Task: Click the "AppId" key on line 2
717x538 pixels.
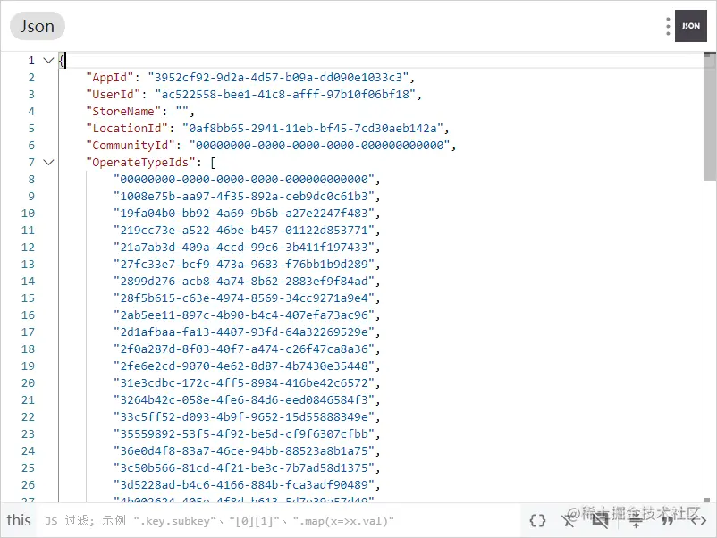Action: (x=110, y=77)
